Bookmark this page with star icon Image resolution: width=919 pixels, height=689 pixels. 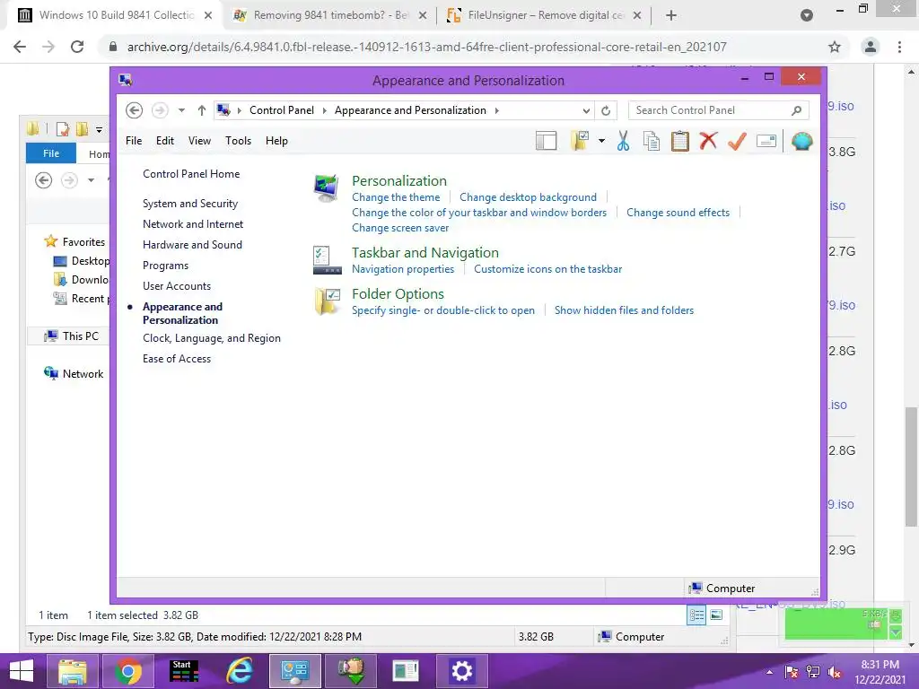click(x=835, y=47)
